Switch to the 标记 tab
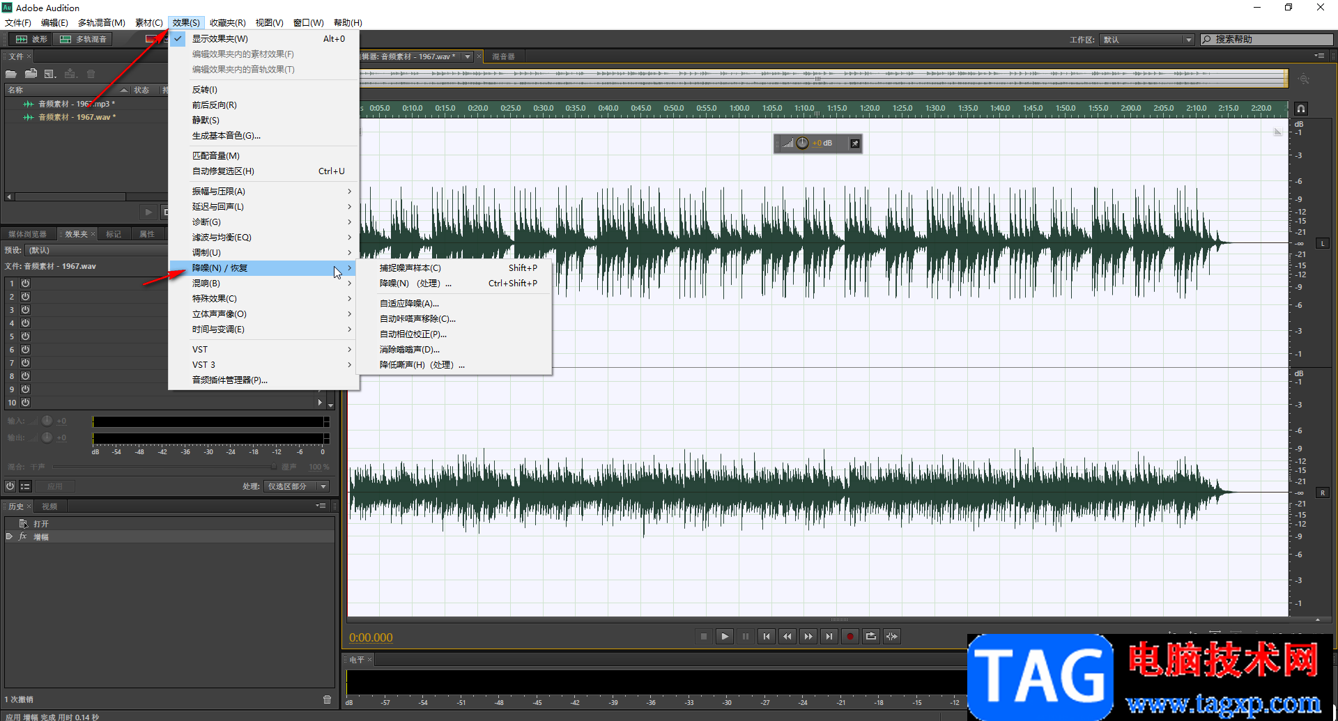Viewport: 1338px width, 721px height. (114, 234)
